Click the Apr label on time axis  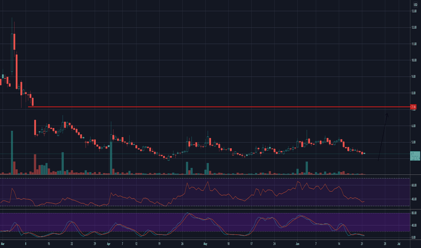tap(108, 243)
